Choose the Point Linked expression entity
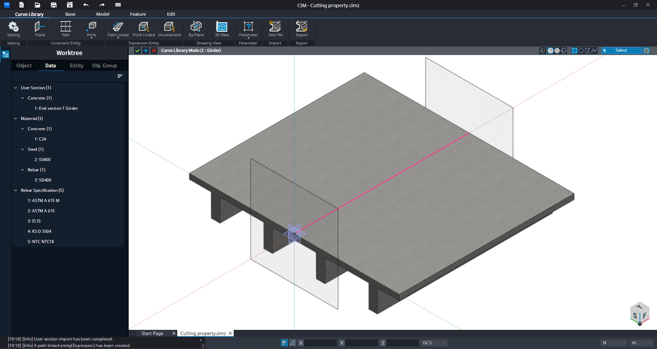The height and width of the screenshot is (349, 657). pos(144,29)
